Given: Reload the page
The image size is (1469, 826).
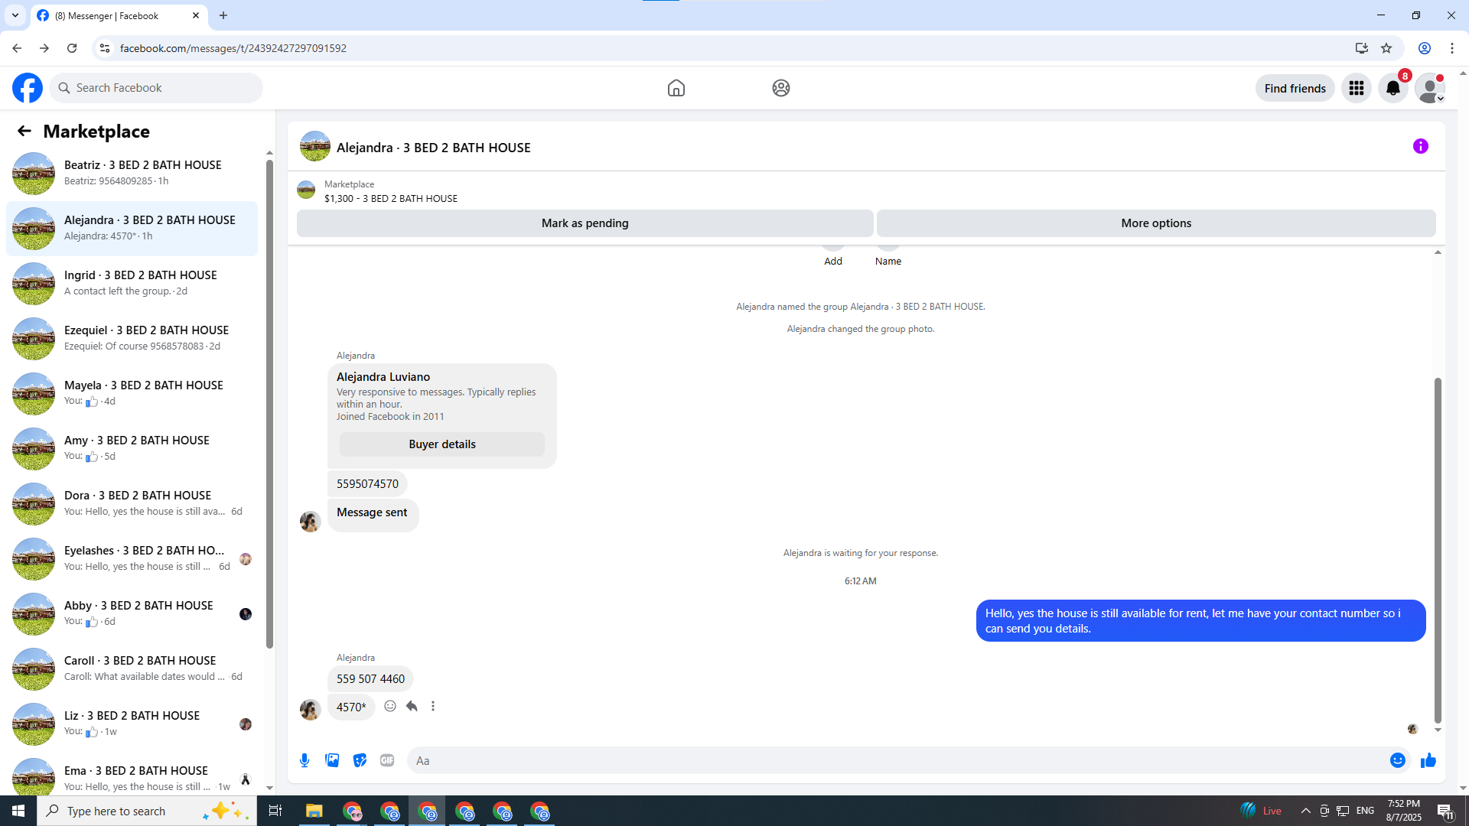Looking at the screenshot, I should 72,48.
